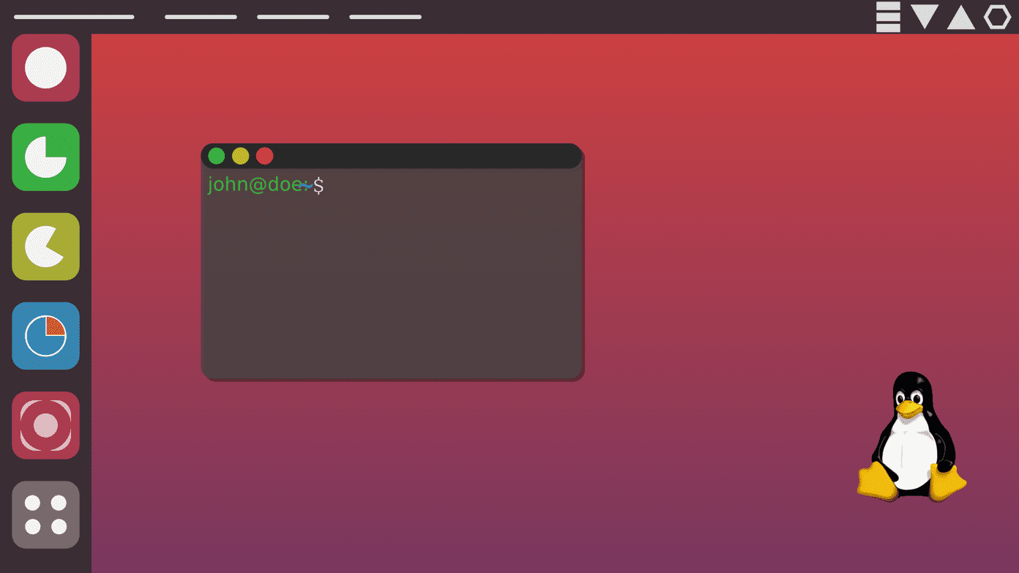Click the hexagon icon in top-right panel
This screenshot has height=573, width=1019.
coord(997,17)
